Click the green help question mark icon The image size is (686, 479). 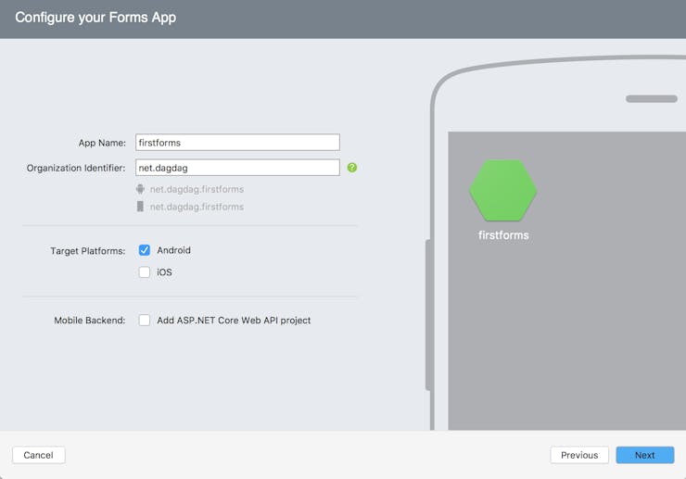pyautogui.click(x=351, y=168)
